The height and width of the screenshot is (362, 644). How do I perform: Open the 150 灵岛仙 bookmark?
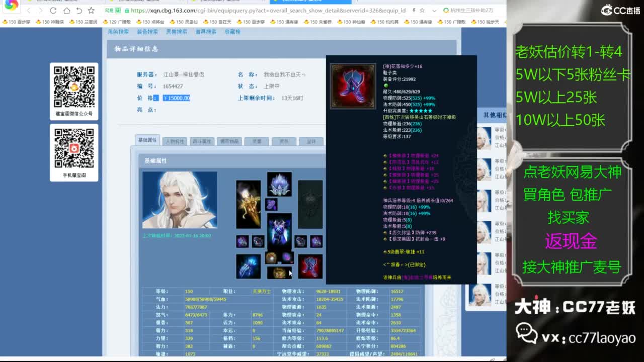(183, 22)
